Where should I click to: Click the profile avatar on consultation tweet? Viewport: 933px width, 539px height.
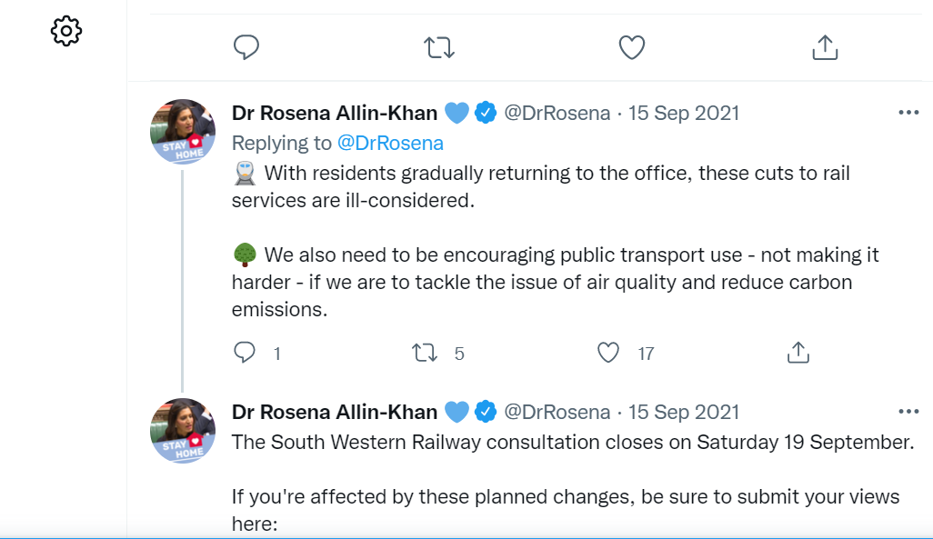click(183, 431)
